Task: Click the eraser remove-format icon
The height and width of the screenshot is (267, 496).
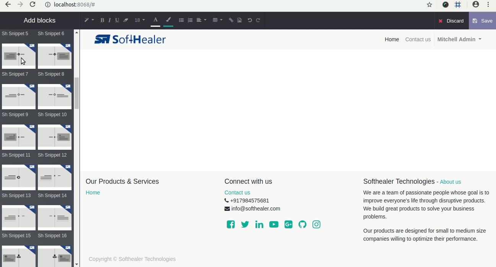Action: pos(125,20)
